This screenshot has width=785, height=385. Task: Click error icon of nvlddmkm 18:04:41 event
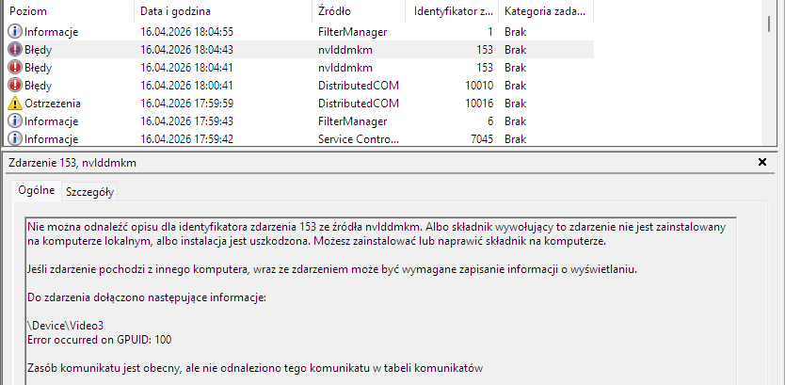(15, 68)
